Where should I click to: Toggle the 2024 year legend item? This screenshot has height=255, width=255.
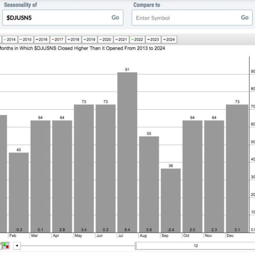click(169, 40)
